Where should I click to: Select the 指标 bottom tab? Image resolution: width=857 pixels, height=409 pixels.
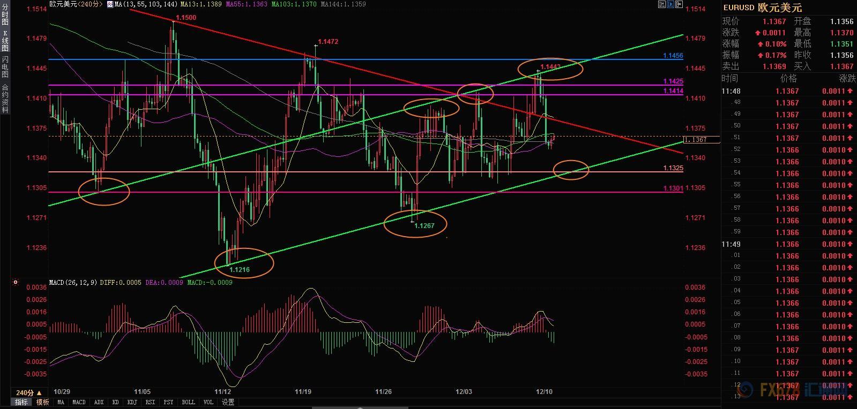click(21, 402)
